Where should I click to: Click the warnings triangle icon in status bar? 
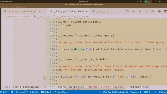coord(49,92)
